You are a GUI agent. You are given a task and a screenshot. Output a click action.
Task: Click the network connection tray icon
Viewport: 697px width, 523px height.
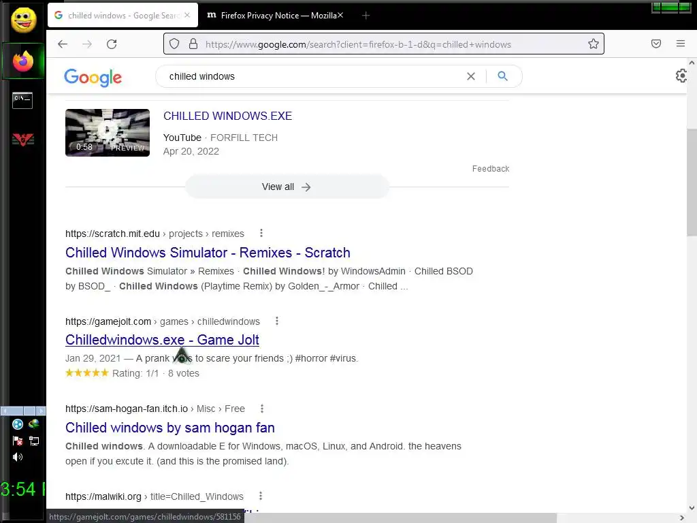click(34, 441)
